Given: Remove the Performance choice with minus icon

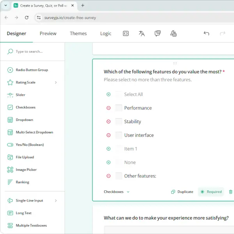Looking at the screenshot, I should (108, 108).
